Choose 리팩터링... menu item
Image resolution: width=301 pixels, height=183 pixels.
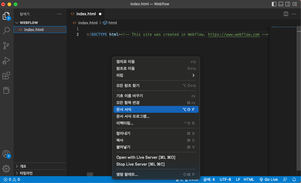point(156,123)
